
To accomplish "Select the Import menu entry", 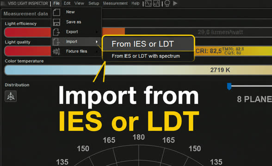I will 76,41.
